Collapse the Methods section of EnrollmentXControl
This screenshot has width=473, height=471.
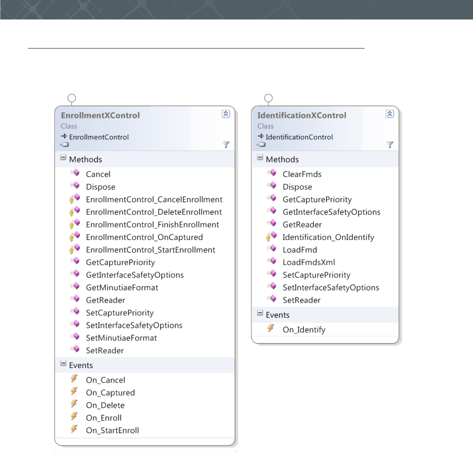[x=63, y=158]
